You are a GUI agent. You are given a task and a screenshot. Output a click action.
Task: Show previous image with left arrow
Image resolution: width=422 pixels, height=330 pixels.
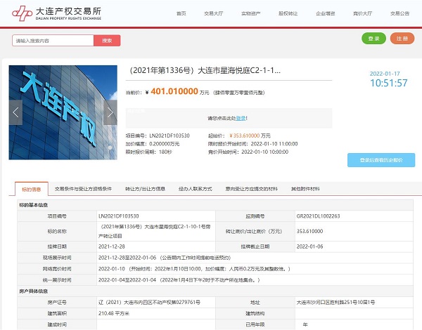pos(15,112)
